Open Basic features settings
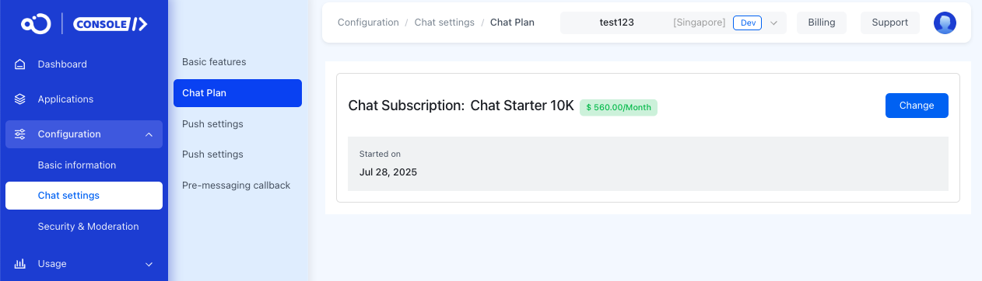This screenshot has height=281, width=982. (214, 61)
